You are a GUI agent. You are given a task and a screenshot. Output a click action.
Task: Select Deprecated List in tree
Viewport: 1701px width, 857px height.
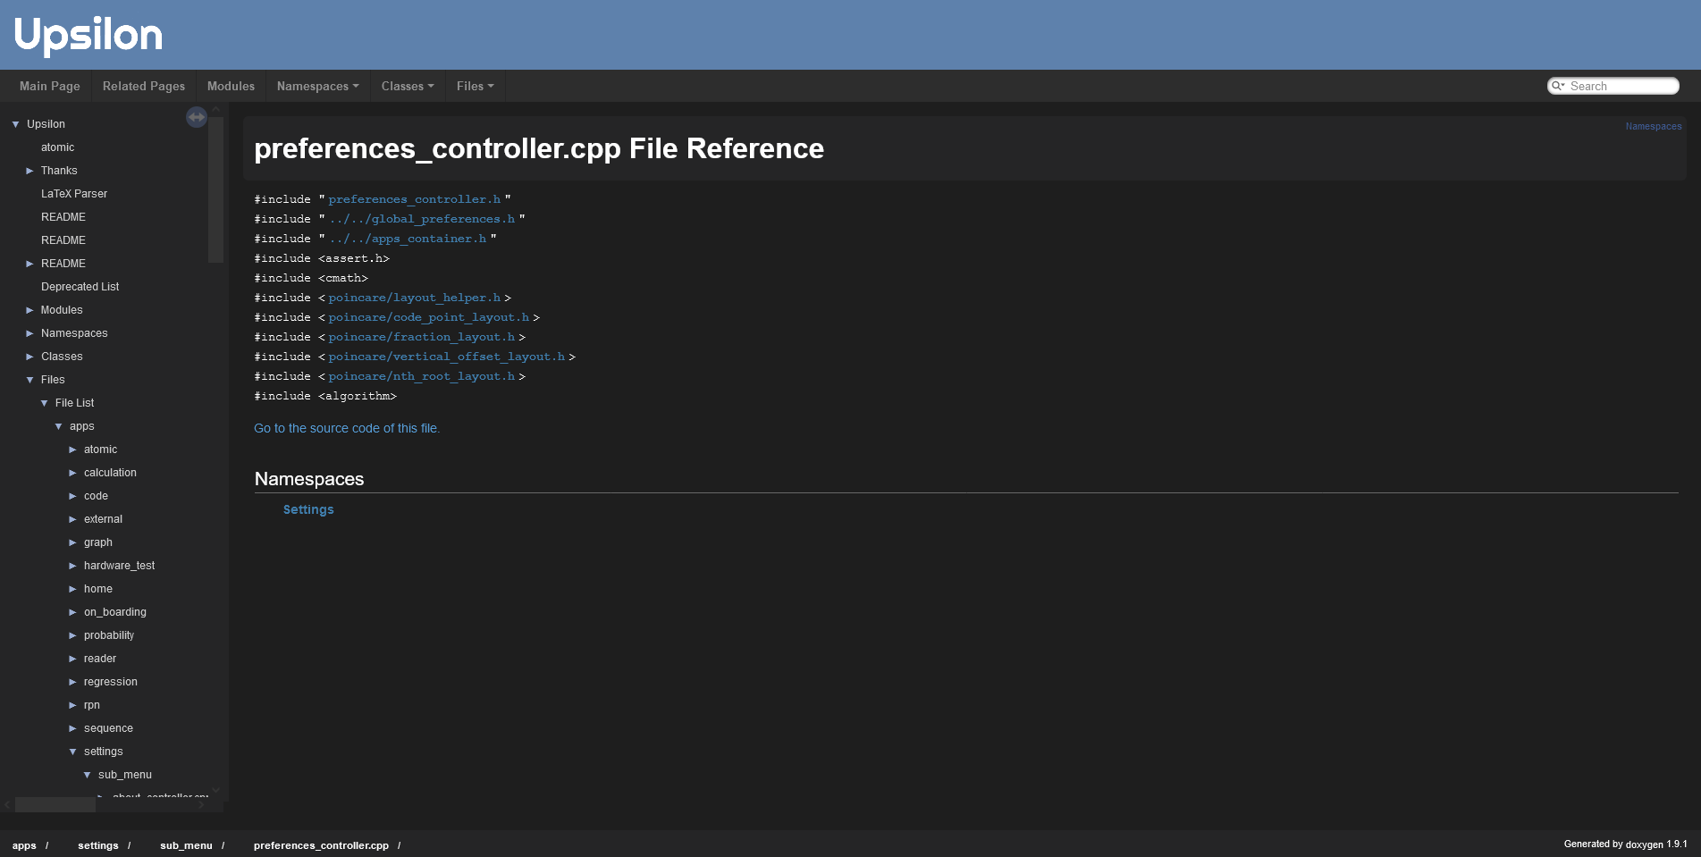pyautogui.click(x=80, y=287)
